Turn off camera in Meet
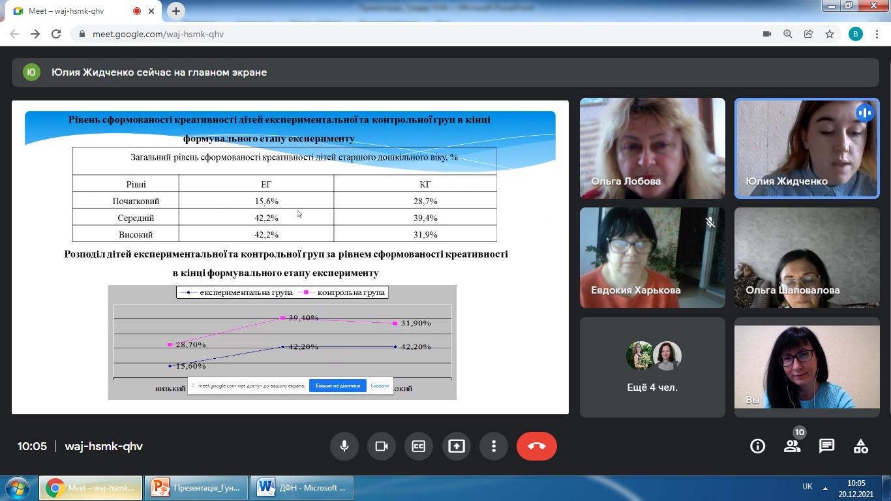 pos(382,446)
